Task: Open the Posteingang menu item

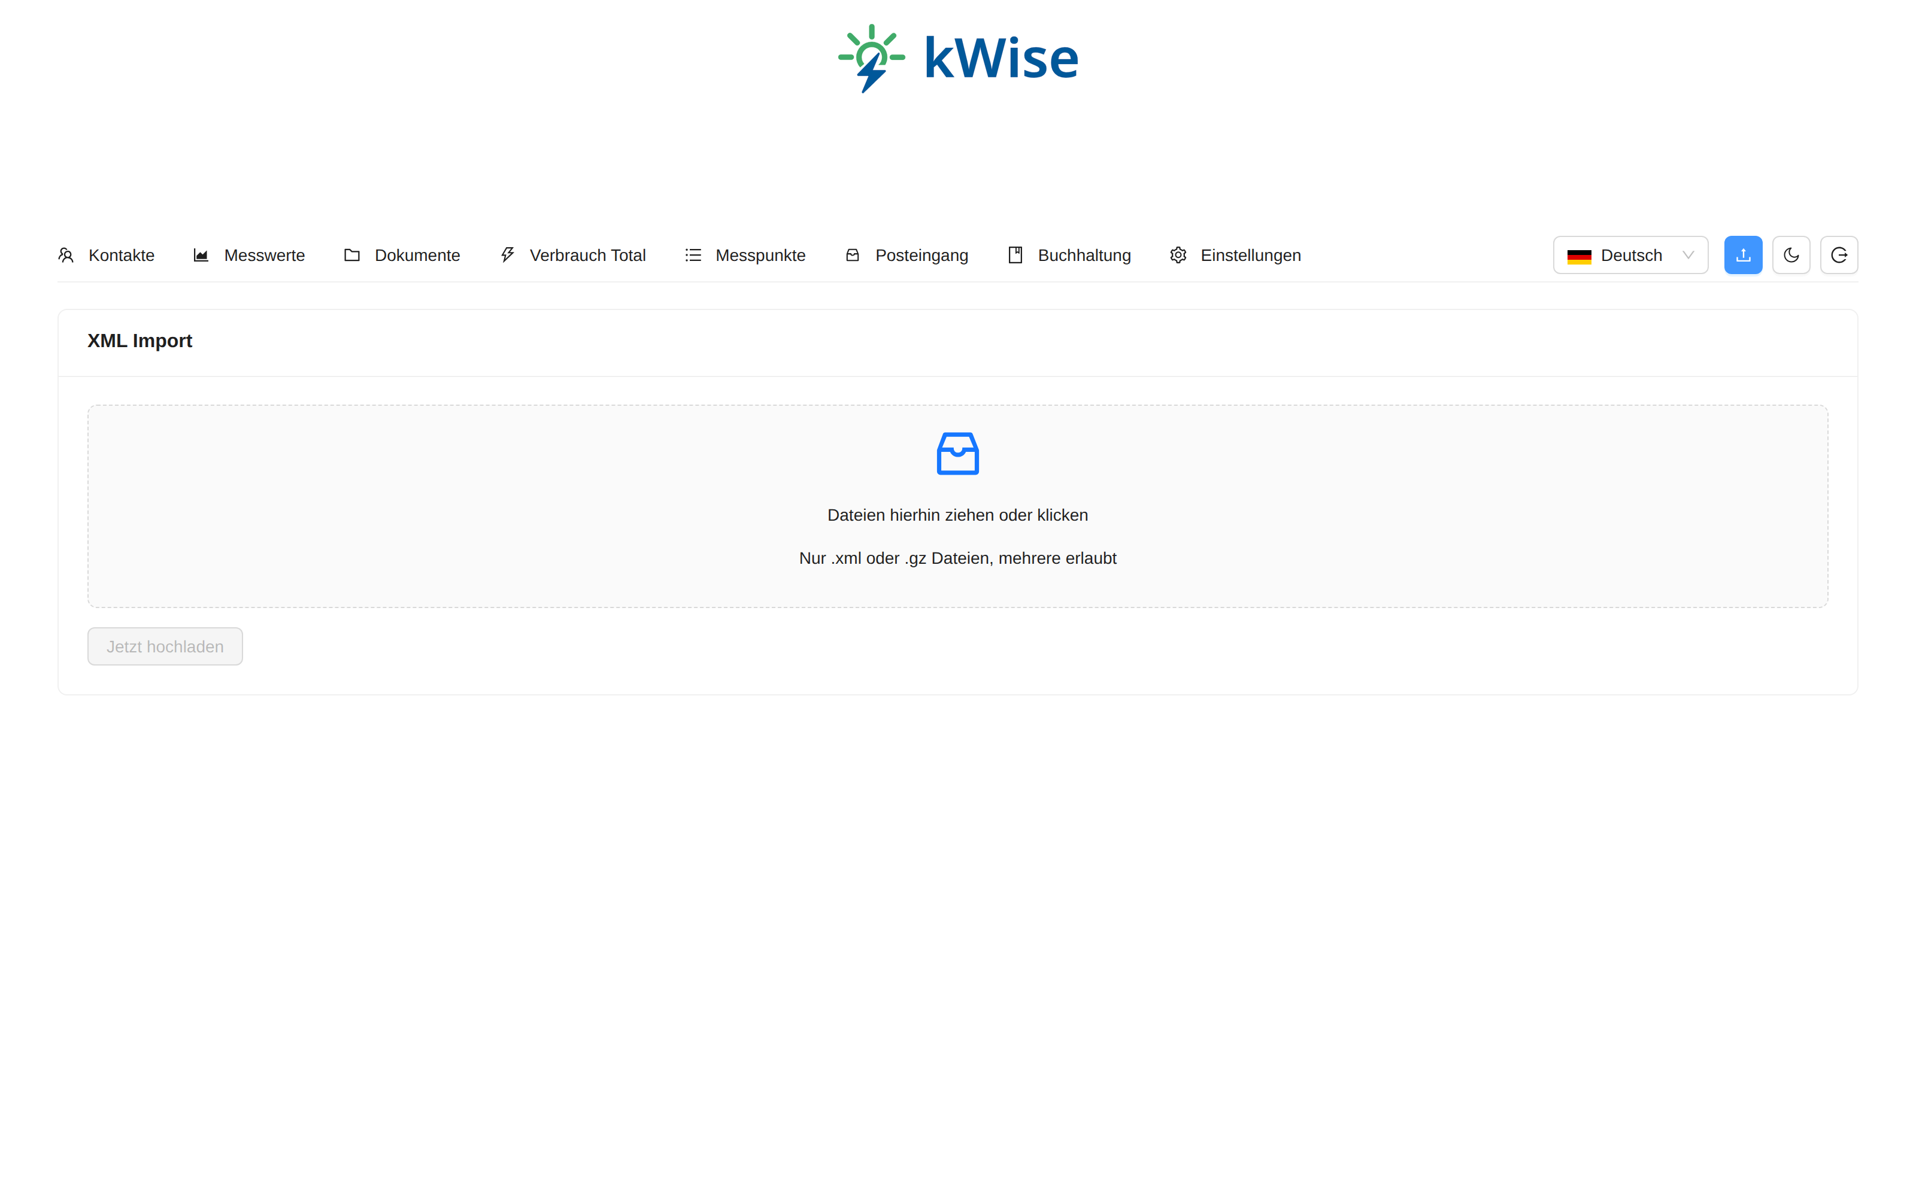Action: click(907, 255)
